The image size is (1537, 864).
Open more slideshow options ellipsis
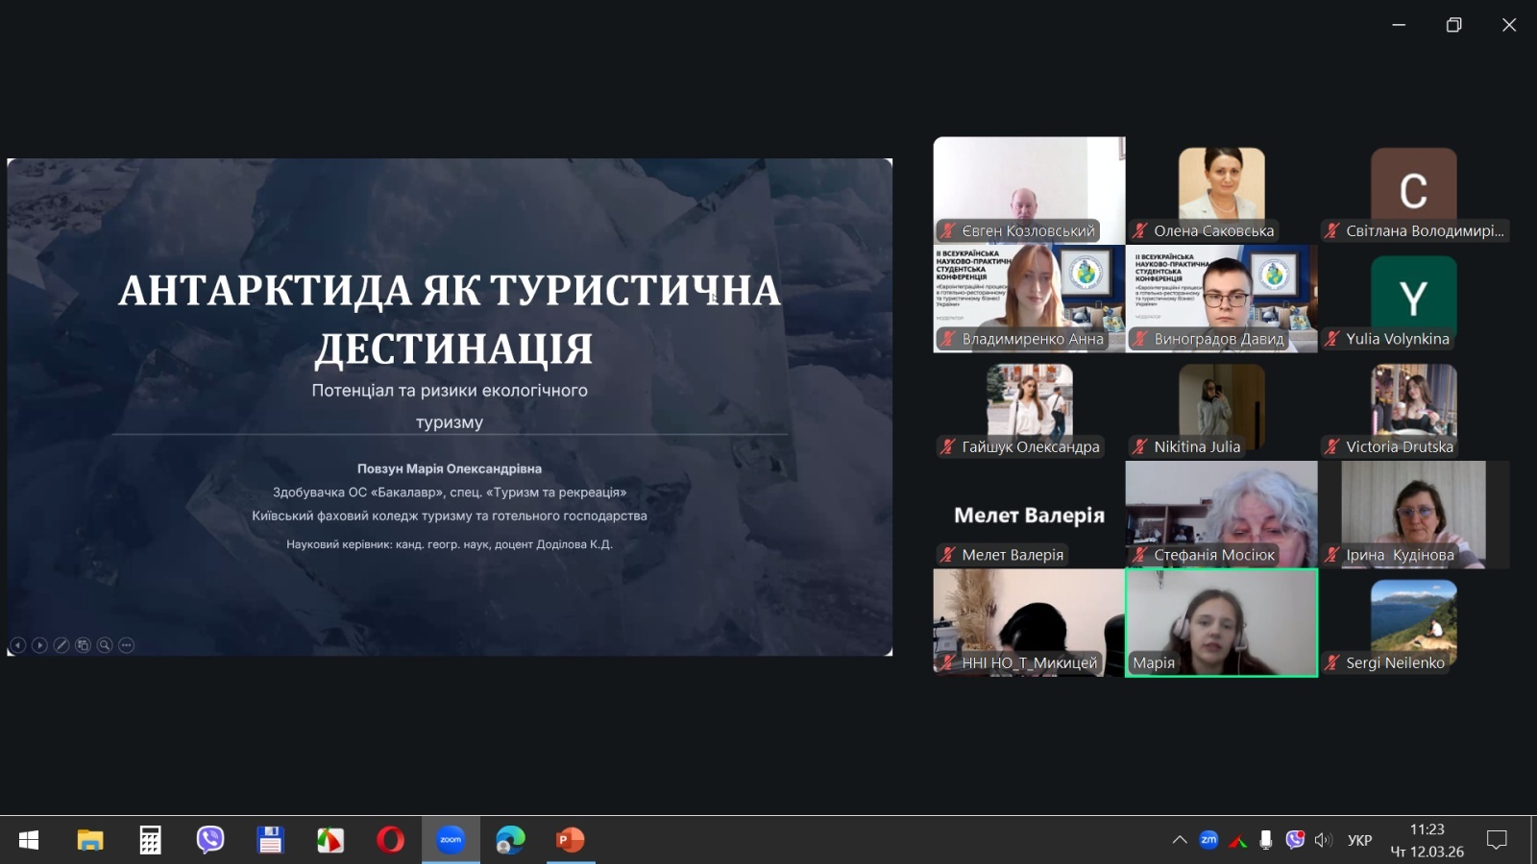click(x=127, y=645)
